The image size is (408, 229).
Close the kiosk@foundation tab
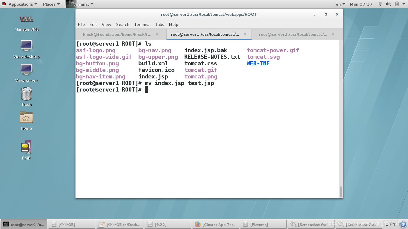157,34
